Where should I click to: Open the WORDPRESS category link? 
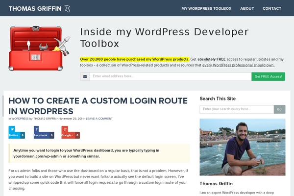(x=20, y=119)
